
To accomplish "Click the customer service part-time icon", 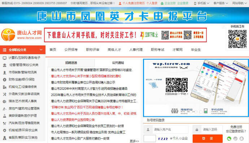I will click(x=5, y=138).
